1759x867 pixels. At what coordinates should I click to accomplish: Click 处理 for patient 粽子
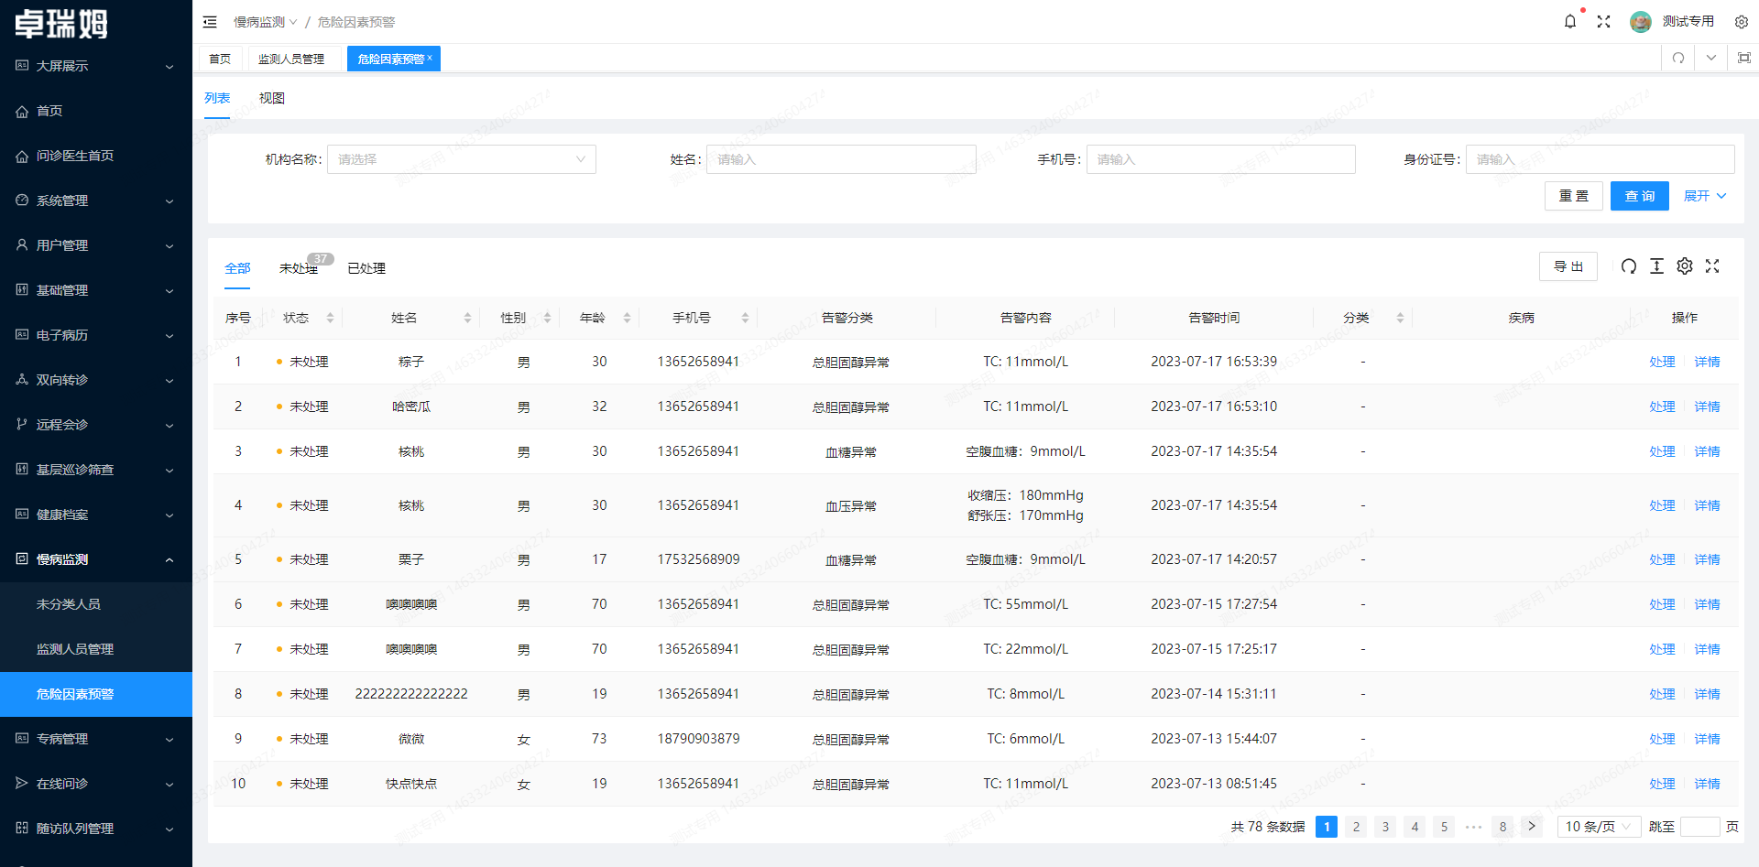click(x=1662, y=362)
